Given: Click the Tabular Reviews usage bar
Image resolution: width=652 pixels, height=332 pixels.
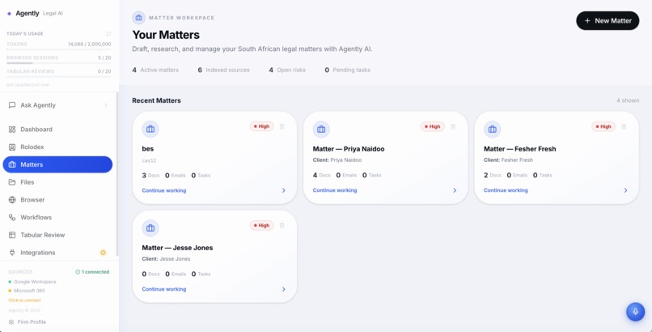Looking at the screenshot, I should (x=58, y=77).
